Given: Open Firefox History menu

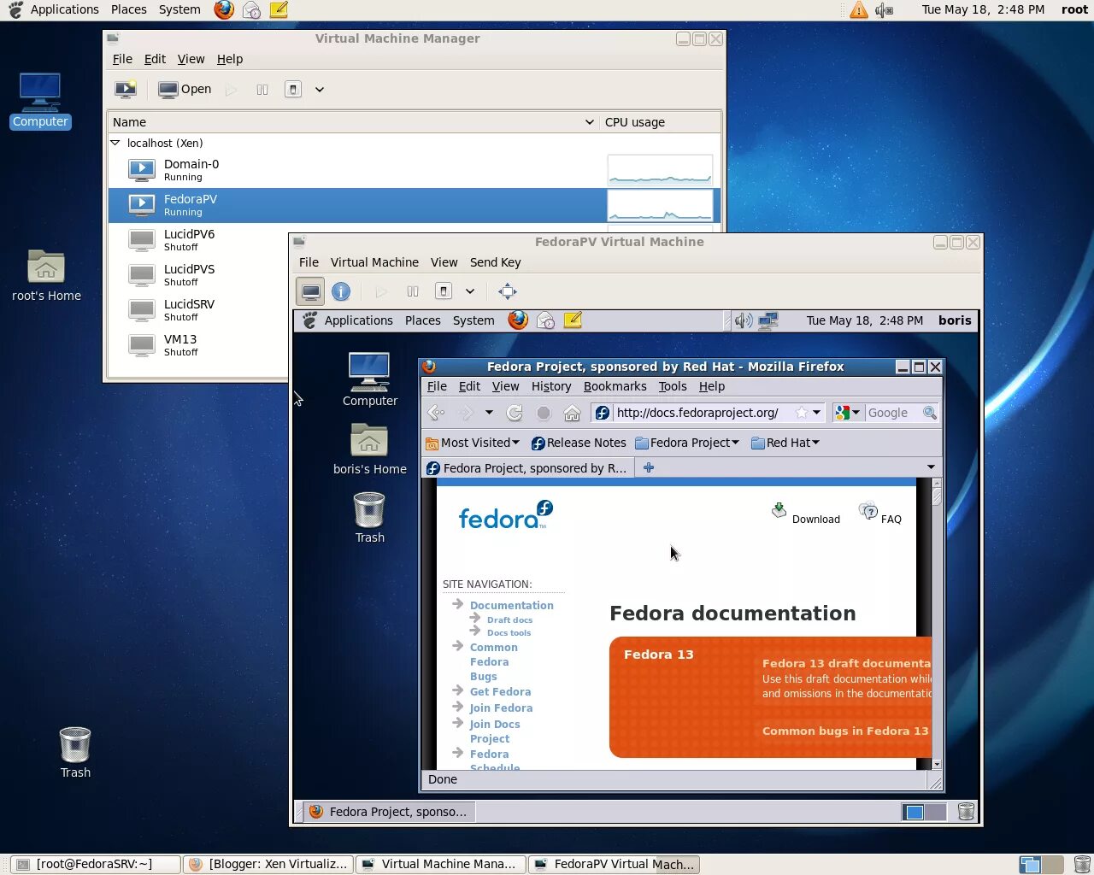Looking at the screenshot, I should click(551, 386).
